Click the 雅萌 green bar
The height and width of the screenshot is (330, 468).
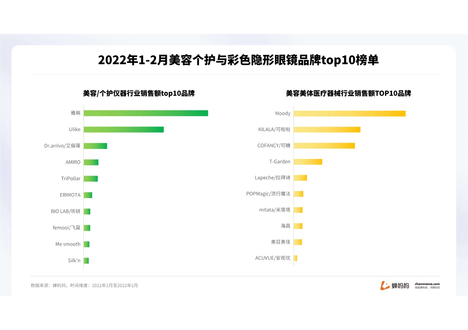[146, 113]
